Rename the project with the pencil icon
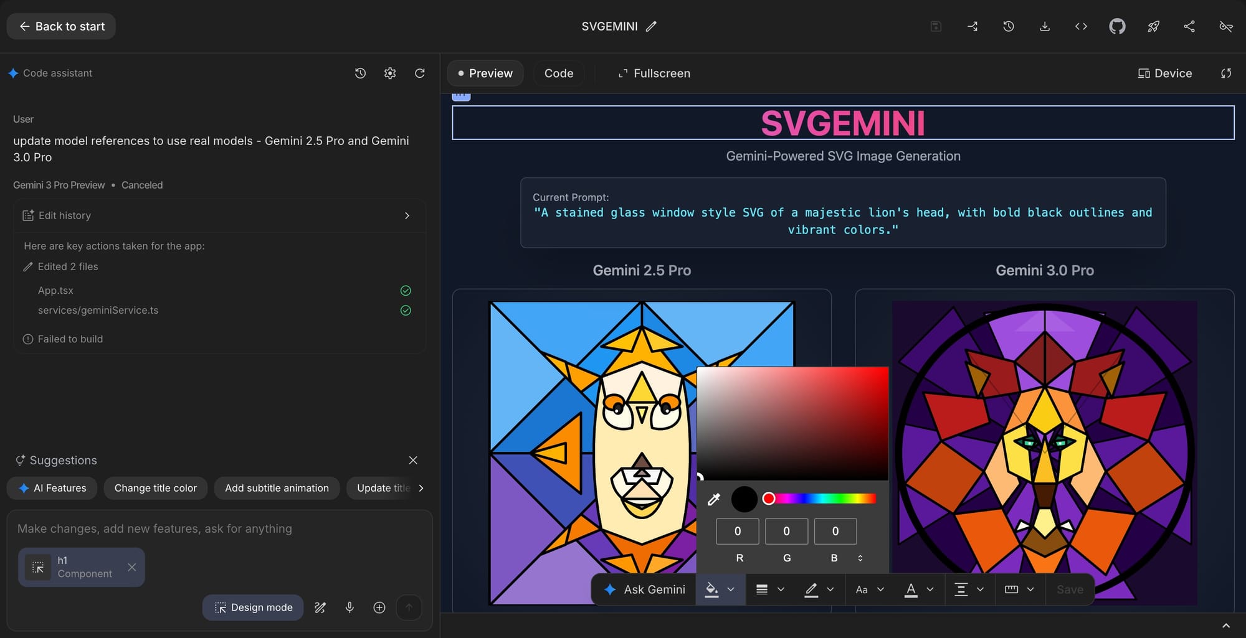Viewport: 1246px width, 638px height. pos(652,26)
